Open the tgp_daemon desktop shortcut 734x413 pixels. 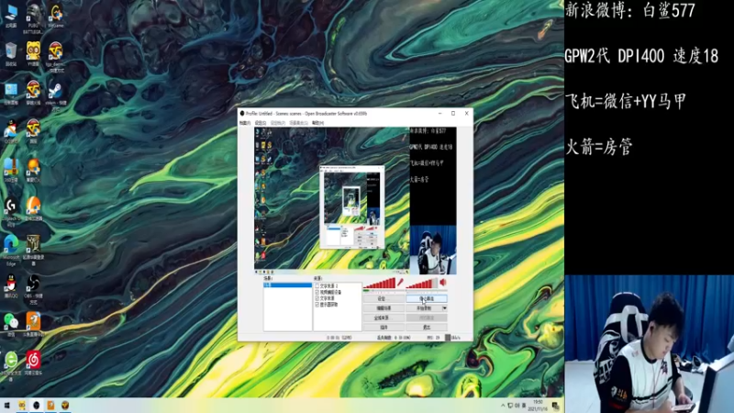coord(56,57)
